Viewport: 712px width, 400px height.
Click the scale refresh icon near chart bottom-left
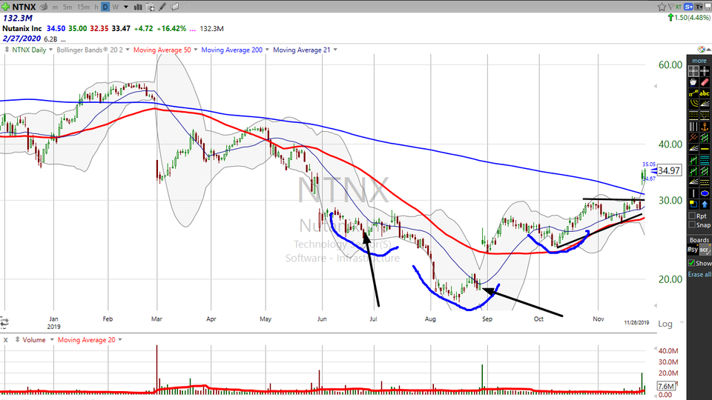4,322
